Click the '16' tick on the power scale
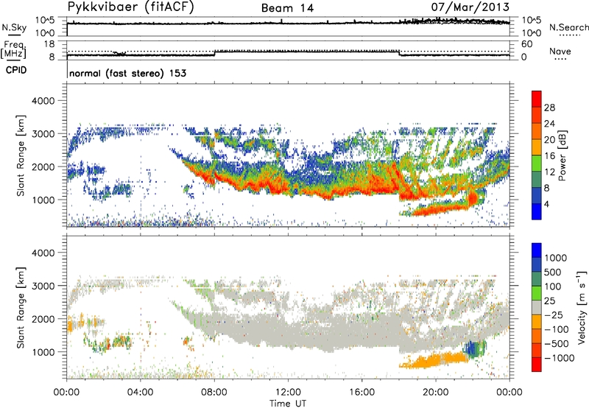 [x=549, y=156]
